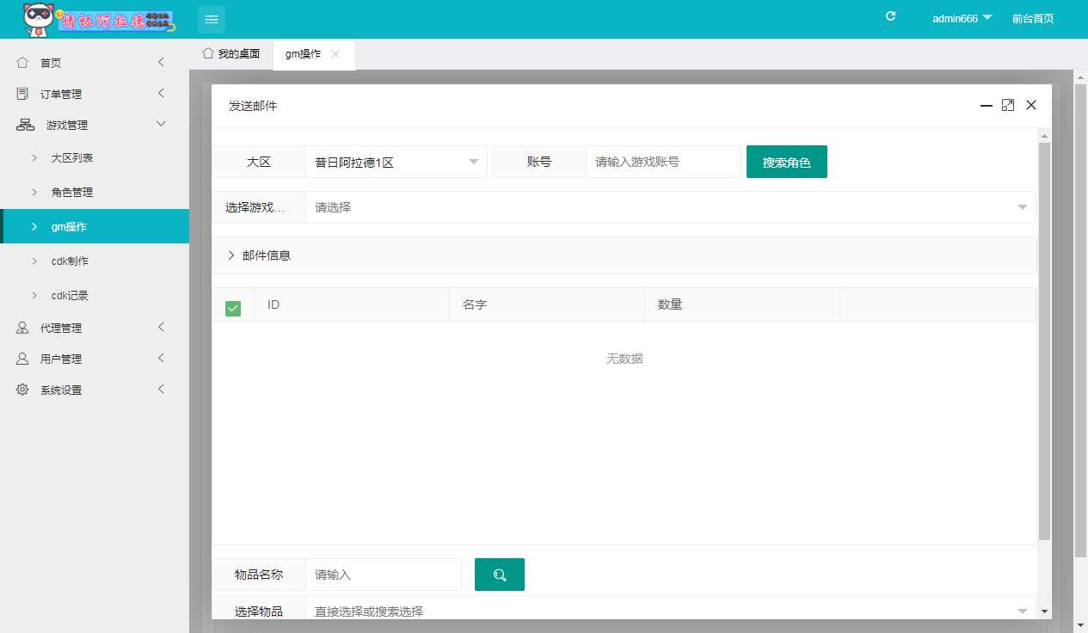
Task: Close the gm操作 tab with its X
Action: 335,54
